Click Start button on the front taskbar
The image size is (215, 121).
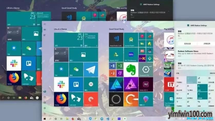[x=45, y=119]
